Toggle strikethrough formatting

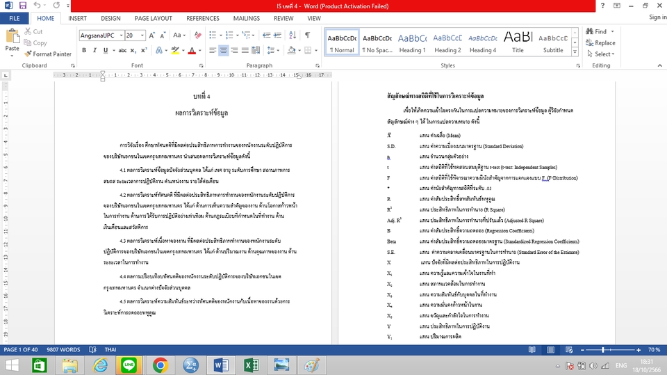point(122,50)
